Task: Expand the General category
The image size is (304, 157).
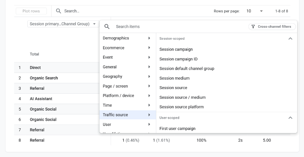Action: [x=128, y=67]
